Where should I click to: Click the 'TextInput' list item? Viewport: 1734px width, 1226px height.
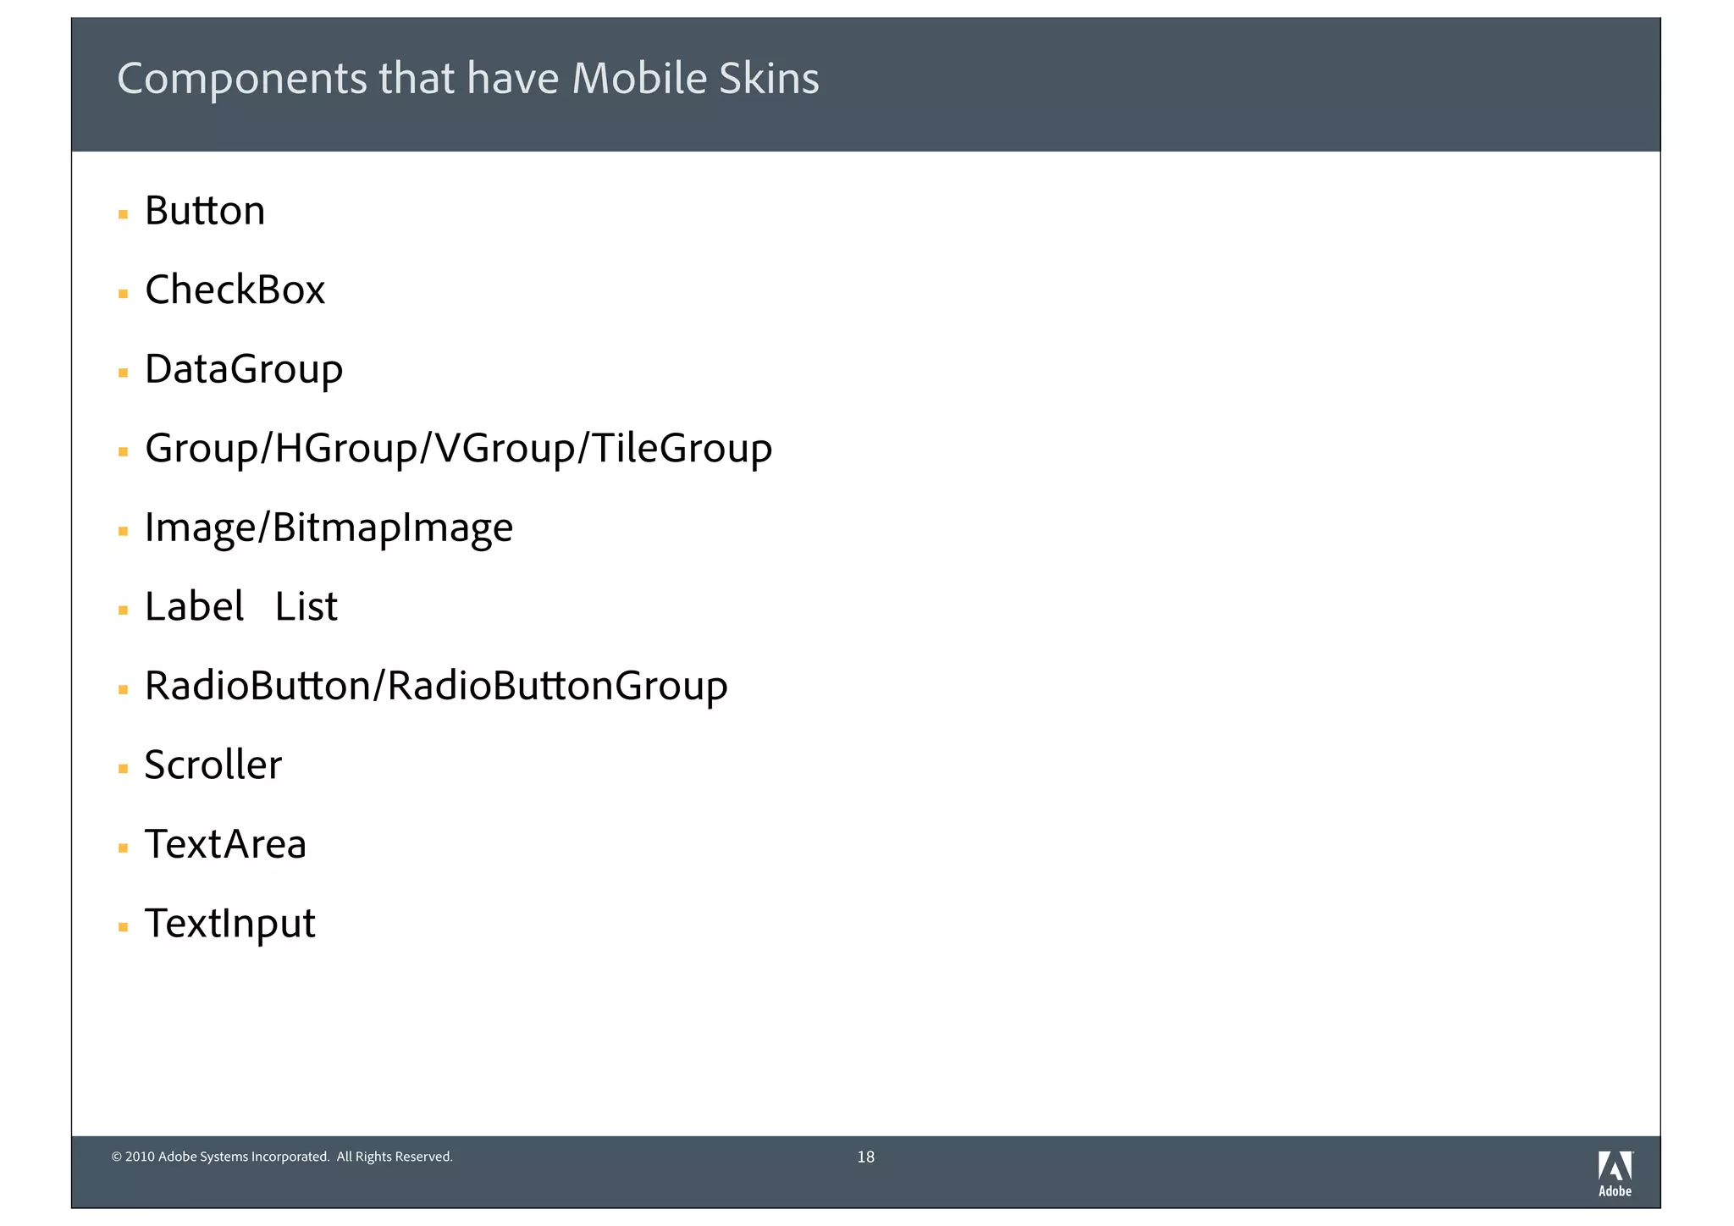[229, 924]
